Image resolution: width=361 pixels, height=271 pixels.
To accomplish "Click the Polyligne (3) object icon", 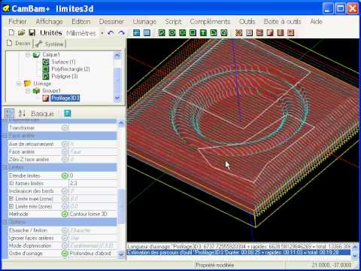I will pyautogui.click(x=46, y=76).
